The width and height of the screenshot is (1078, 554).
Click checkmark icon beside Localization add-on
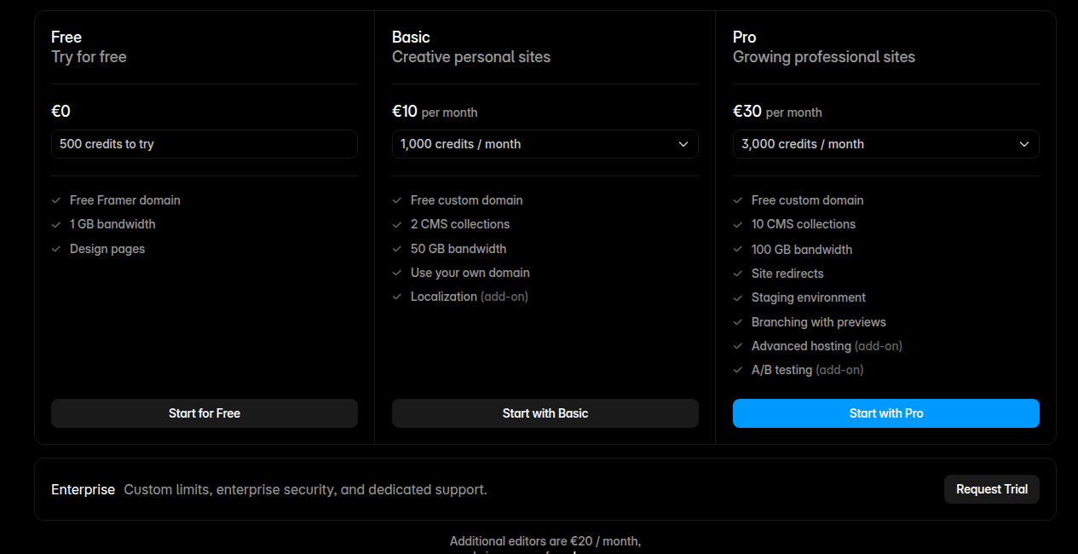coord(397,297)
